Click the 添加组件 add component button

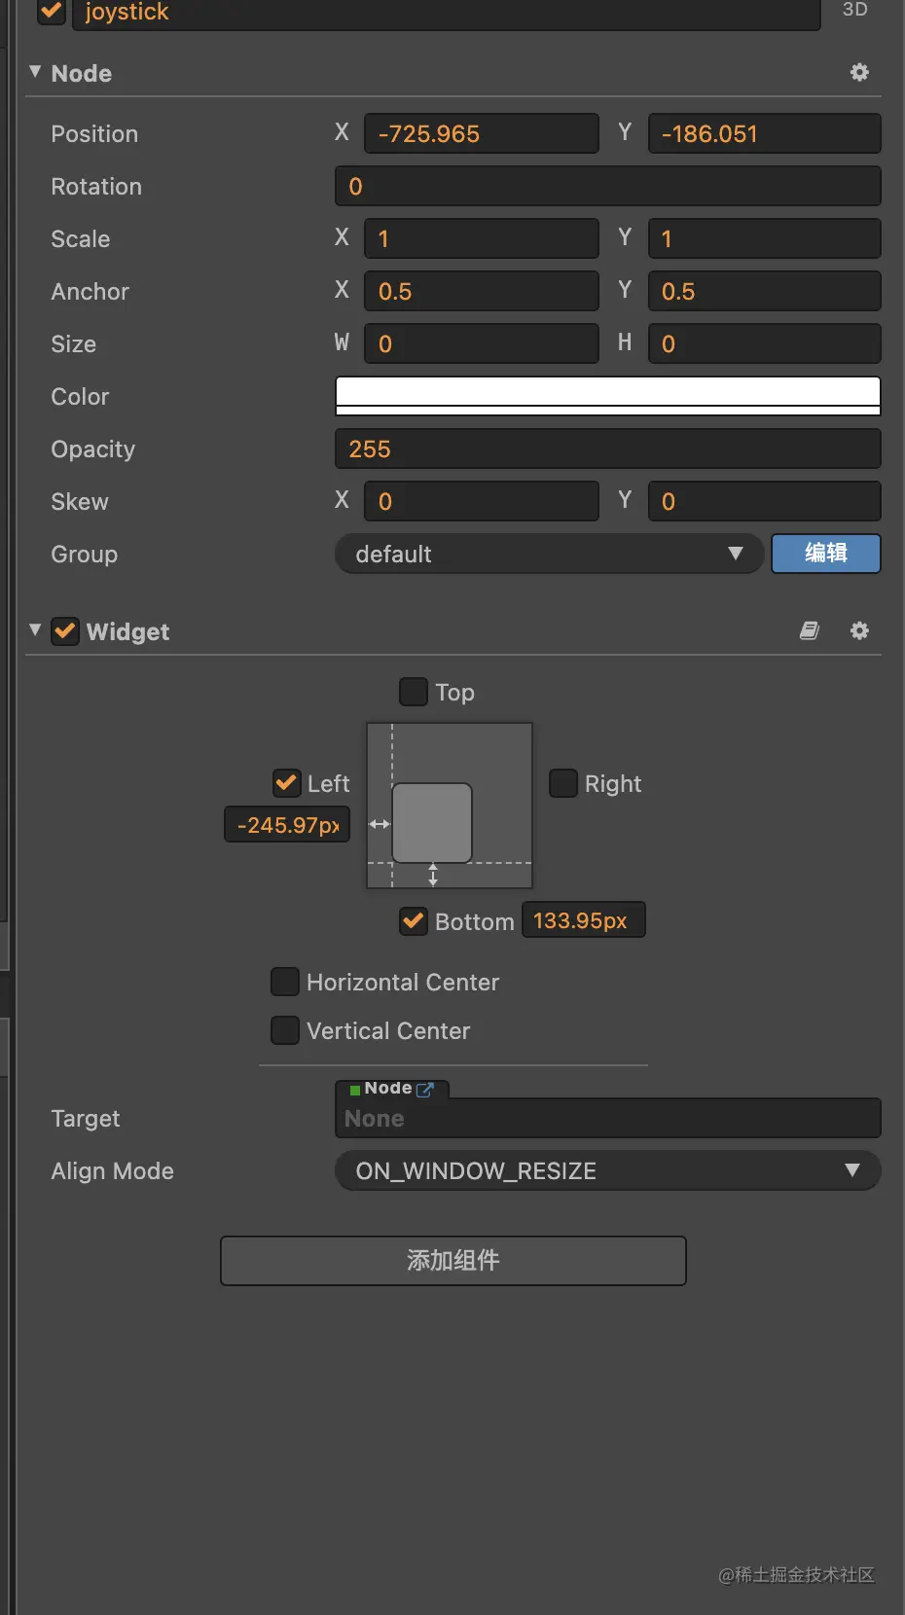coord(453,1261)
